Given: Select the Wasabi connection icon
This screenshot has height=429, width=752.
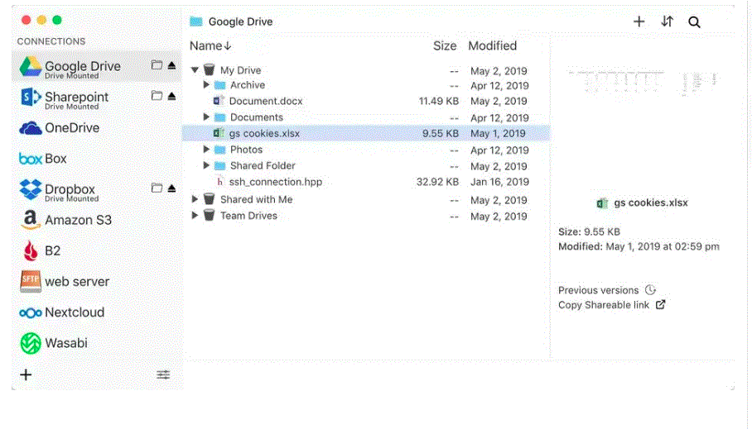Looking at the screenshot, I should [30, 343].
